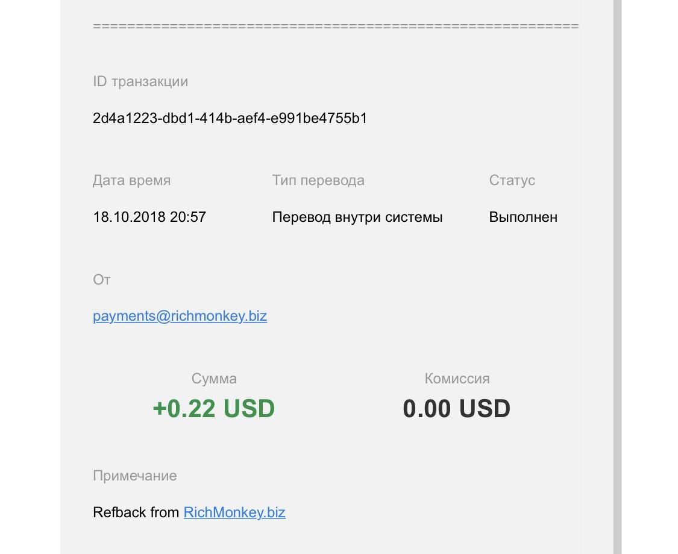Click the transaction ID value 2d4a1223-dbd1-414b-aef4-e991be4755b1

click(230, 118)
